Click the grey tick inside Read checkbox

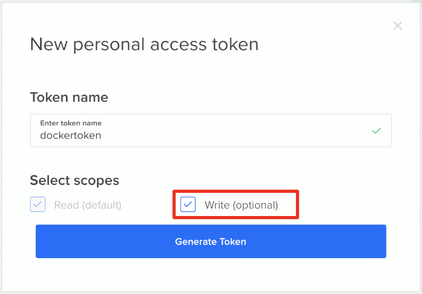click(37, 204)
